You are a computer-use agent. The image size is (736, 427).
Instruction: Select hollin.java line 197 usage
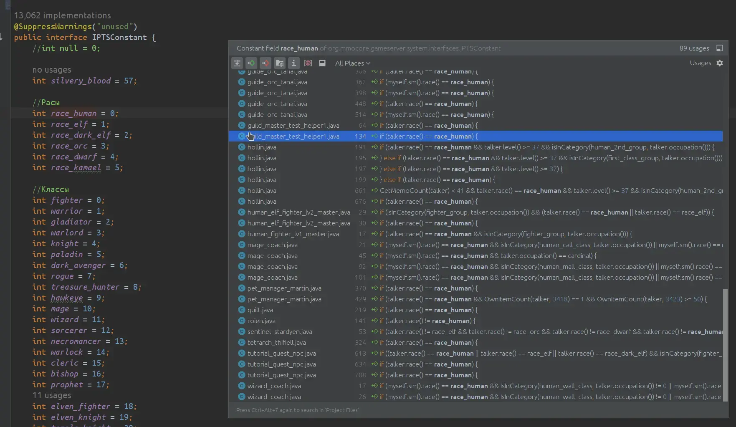click(475, 169)
